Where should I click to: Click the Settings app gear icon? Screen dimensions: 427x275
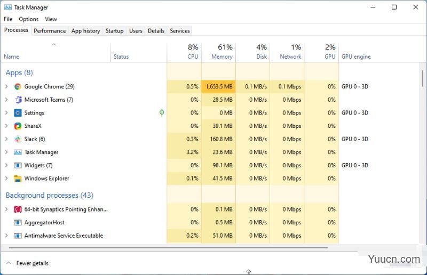[18, 113]
